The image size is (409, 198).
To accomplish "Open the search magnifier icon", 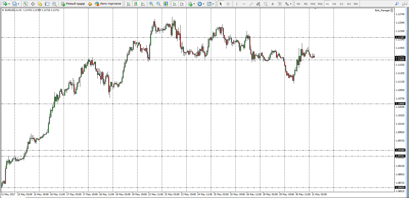I will point(397,4).
